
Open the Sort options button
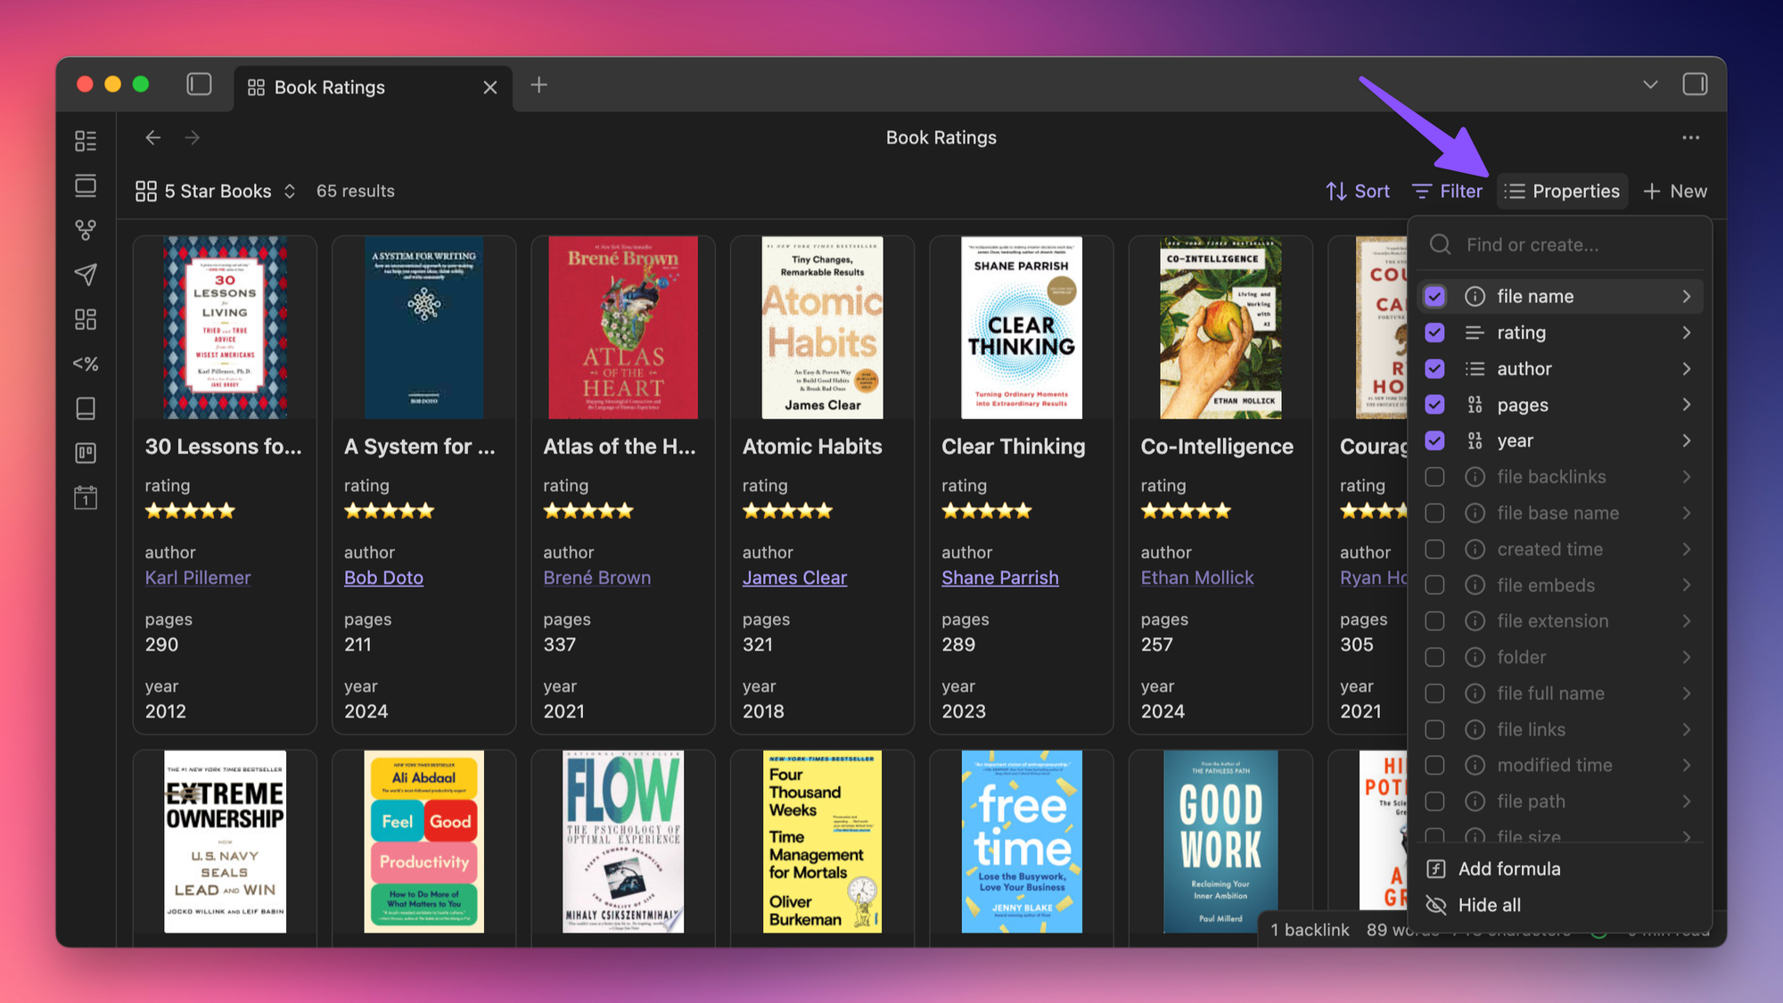1358,191
